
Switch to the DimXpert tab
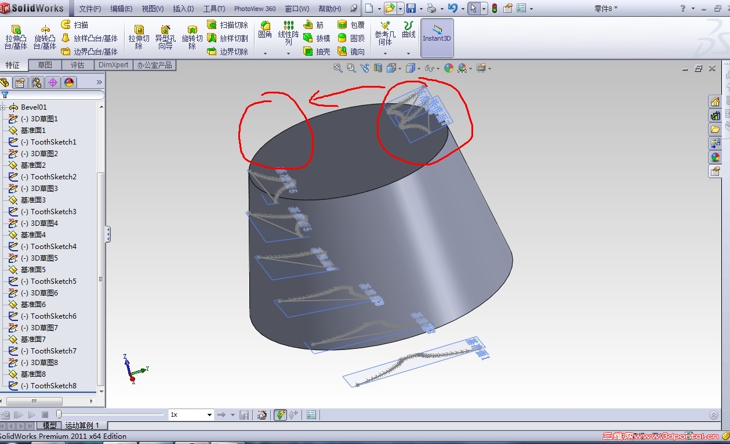[x=114, y=65]
